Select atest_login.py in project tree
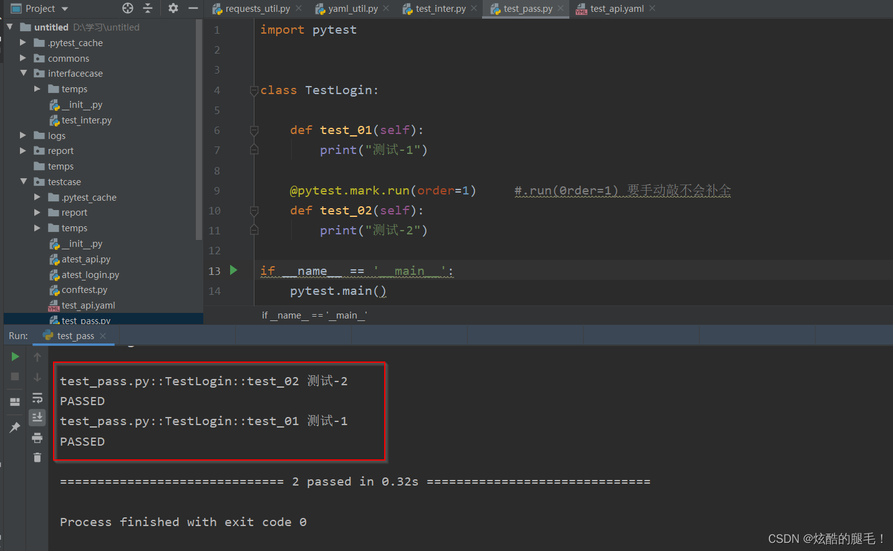The width and height of the screenshot is (893, 551). pyautogui.click(x=90, y=275)
